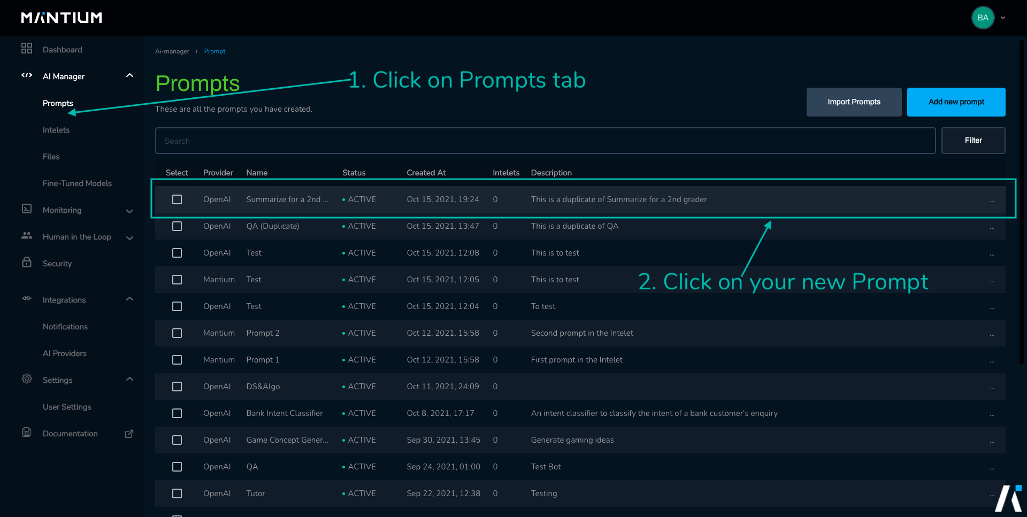The height and width of the screenshot is (517, 1027).
Task: Click the 'Oct 8, 2021, 17:17' date cell
Action: (440, 413)
